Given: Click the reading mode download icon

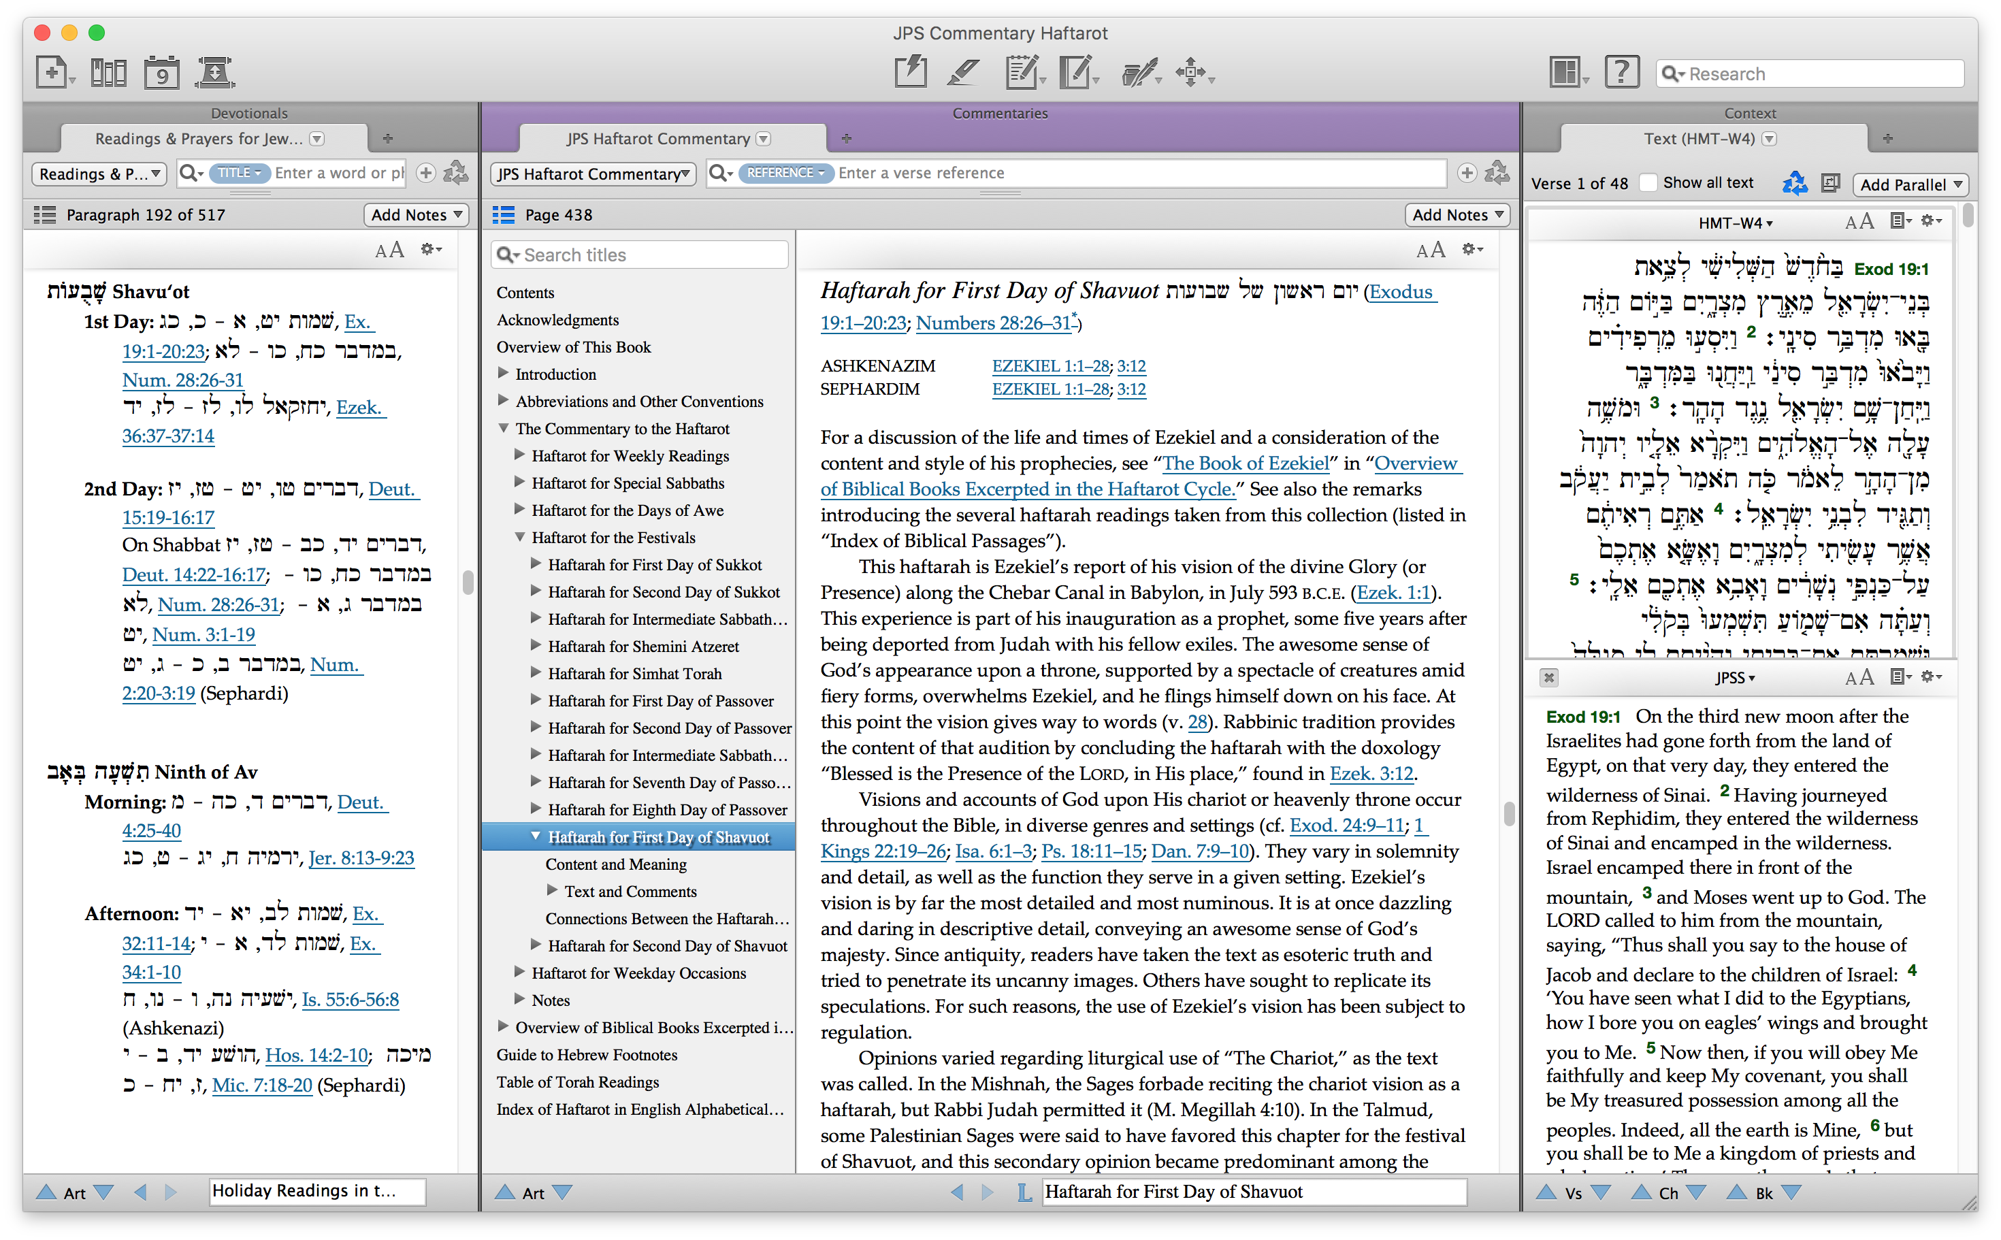Looking at the screenshot, I should pyautogui.click(x=215, y=72).
